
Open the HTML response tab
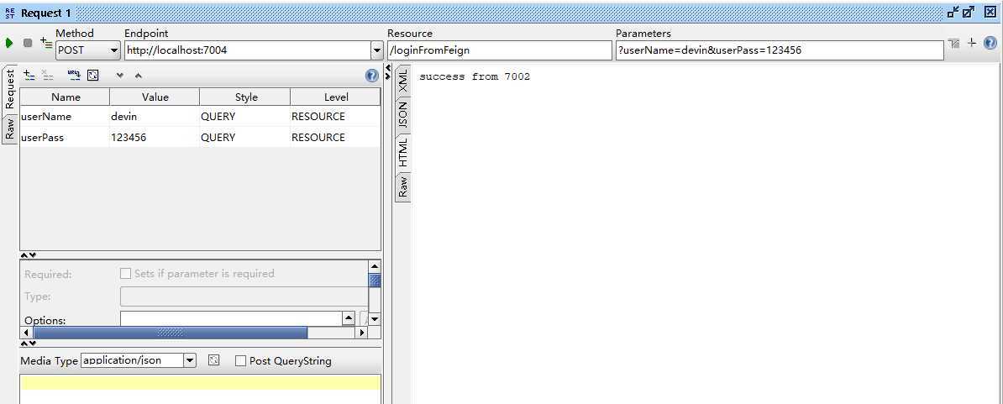point(403,152)
